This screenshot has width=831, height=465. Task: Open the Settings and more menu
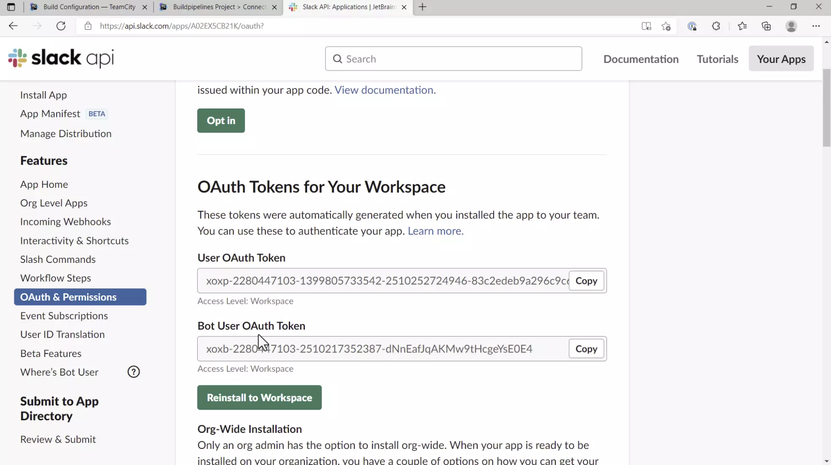pyautogui.click(x=816, y=26)
